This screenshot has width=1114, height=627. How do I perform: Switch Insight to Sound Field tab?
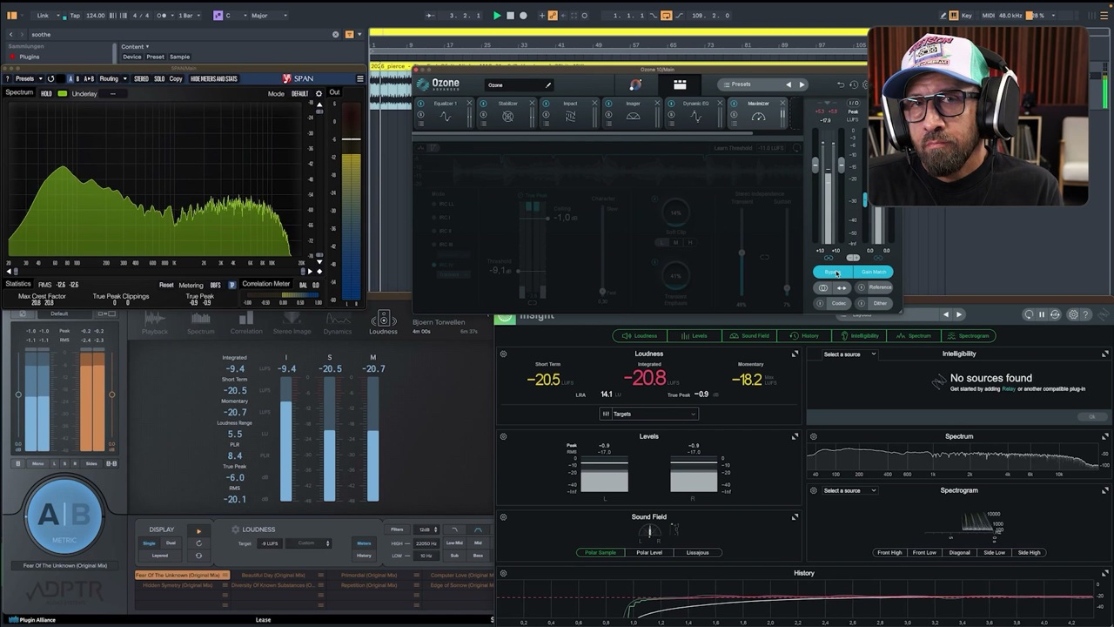749,335
